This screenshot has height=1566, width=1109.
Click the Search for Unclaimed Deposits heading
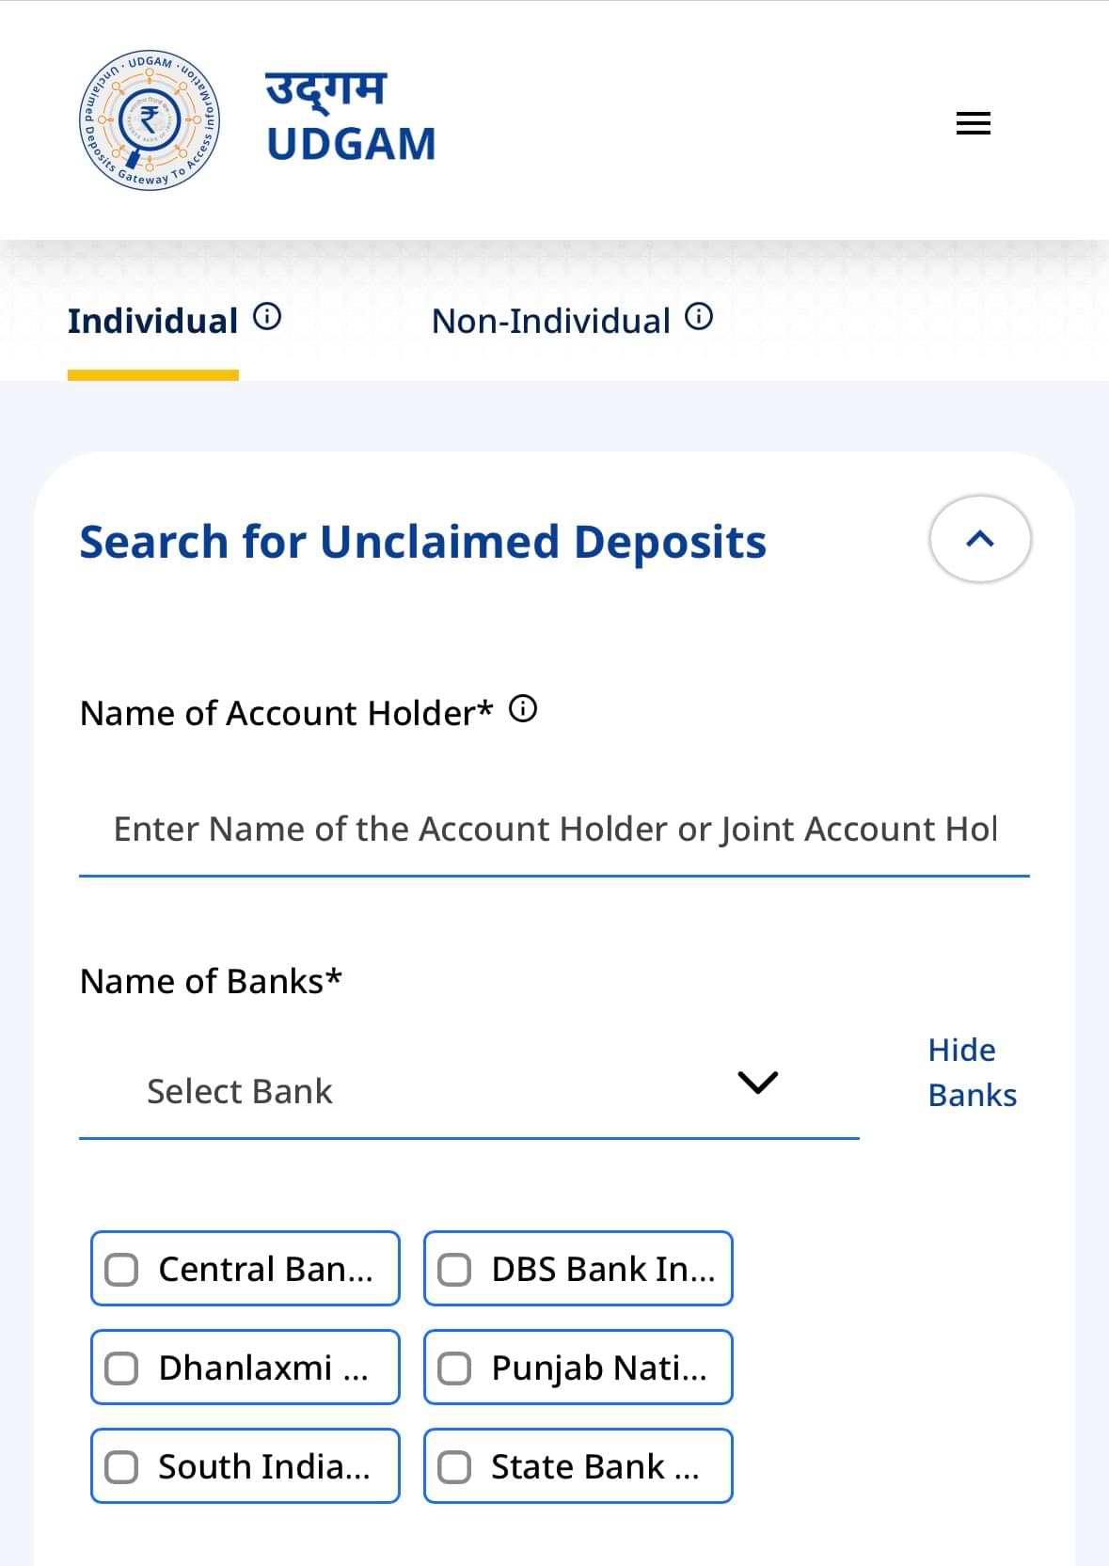pyautogui.click(x=422, y=543)
